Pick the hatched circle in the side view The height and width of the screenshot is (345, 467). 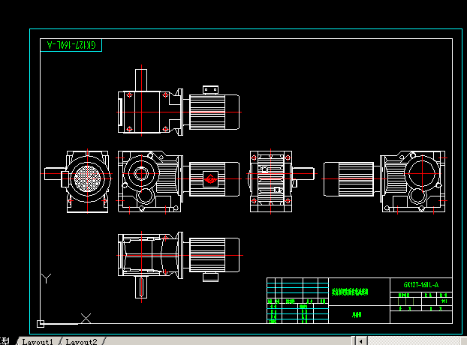click(x=88, y=178)
